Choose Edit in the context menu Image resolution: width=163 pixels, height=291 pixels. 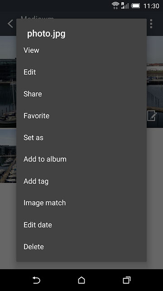pos(81,72)
